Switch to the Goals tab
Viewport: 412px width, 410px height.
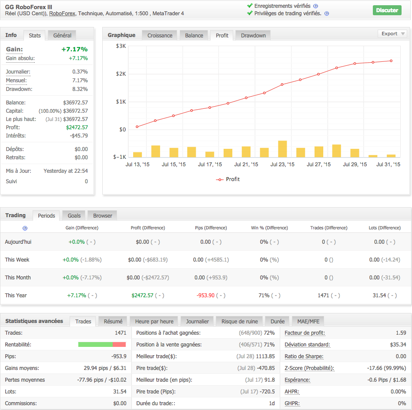click(x=74, y=215)
